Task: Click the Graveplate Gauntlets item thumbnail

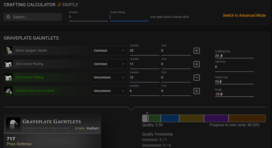Action: pyautogui.click(x=13, y=124)
